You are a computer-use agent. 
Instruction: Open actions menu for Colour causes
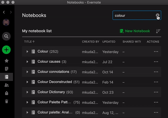[156, 62]
